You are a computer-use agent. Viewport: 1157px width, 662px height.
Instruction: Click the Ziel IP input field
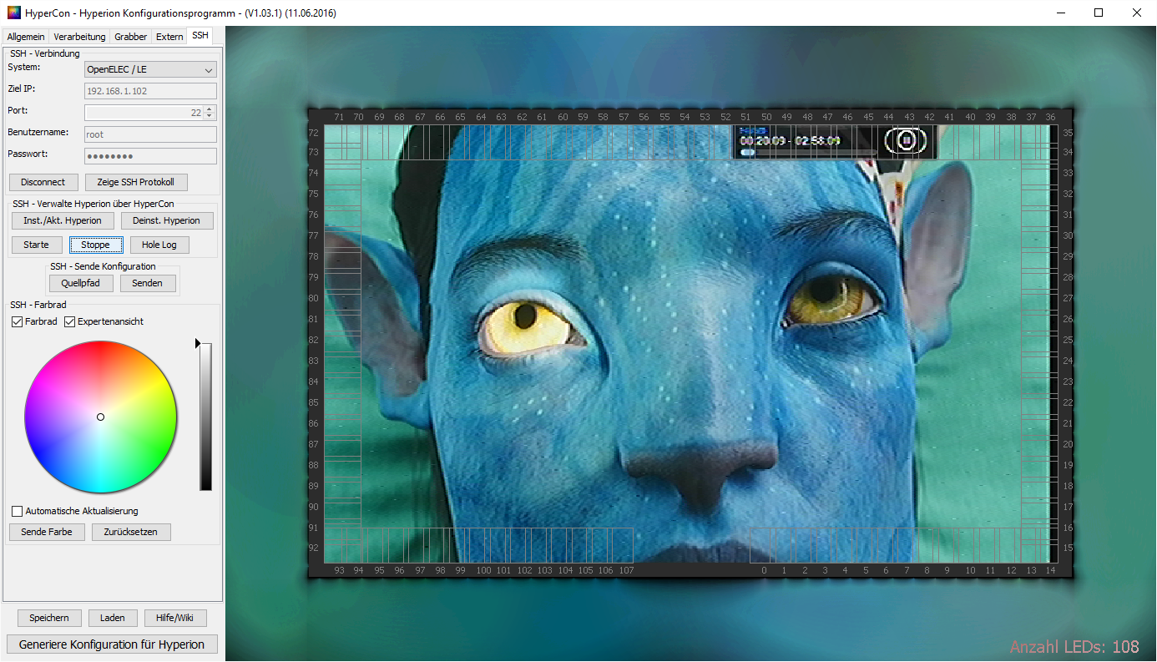[x=150, y=91]
